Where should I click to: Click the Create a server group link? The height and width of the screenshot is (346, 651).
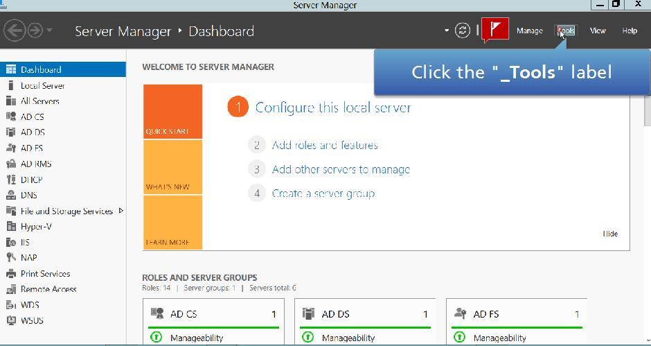tap(323, 193)
